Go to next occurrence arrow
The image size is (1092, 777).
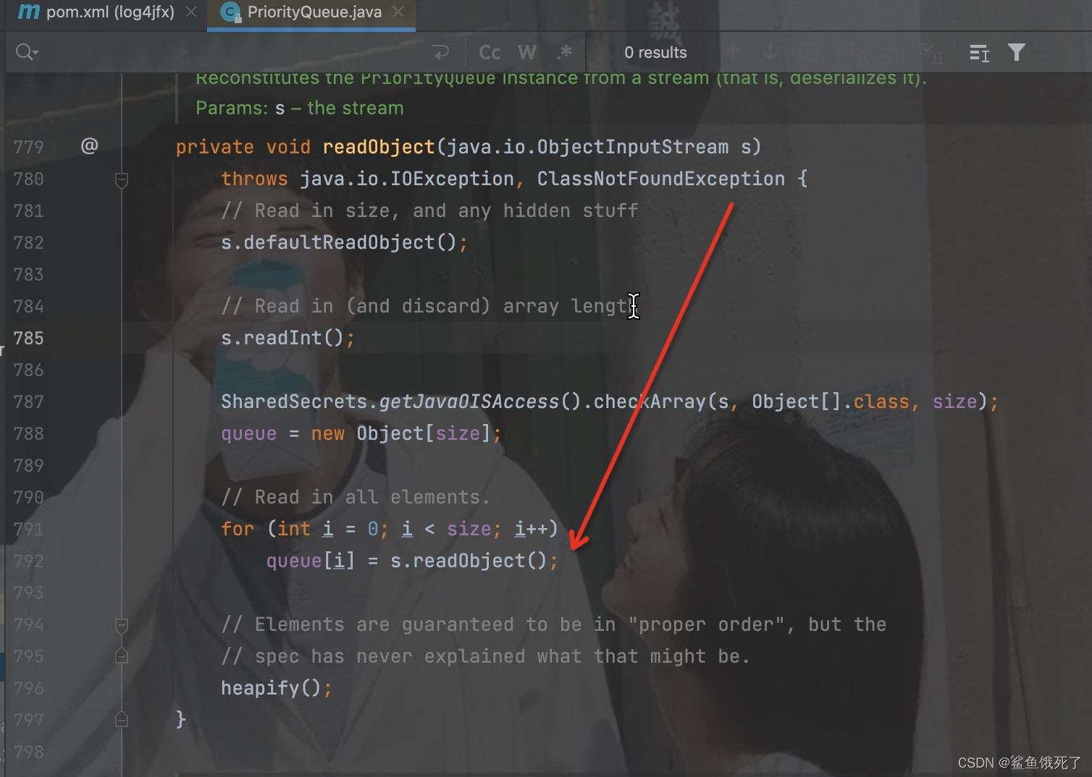(x=770, y=52)
